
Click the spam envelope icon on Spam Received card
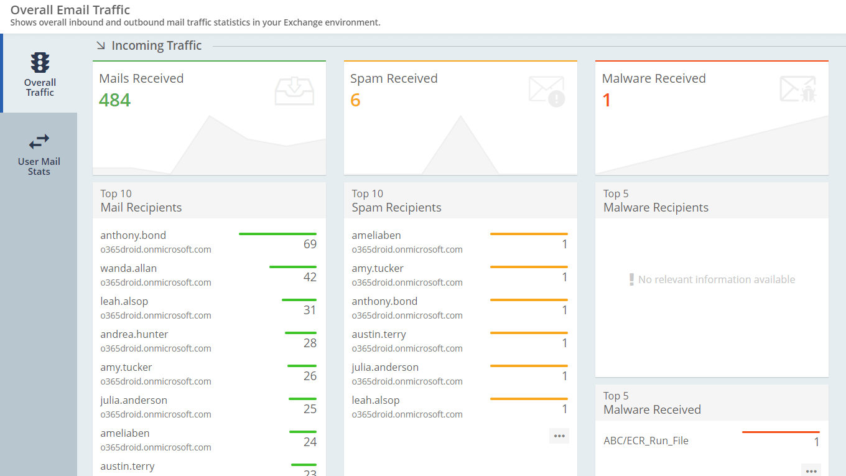click(546, 91)
